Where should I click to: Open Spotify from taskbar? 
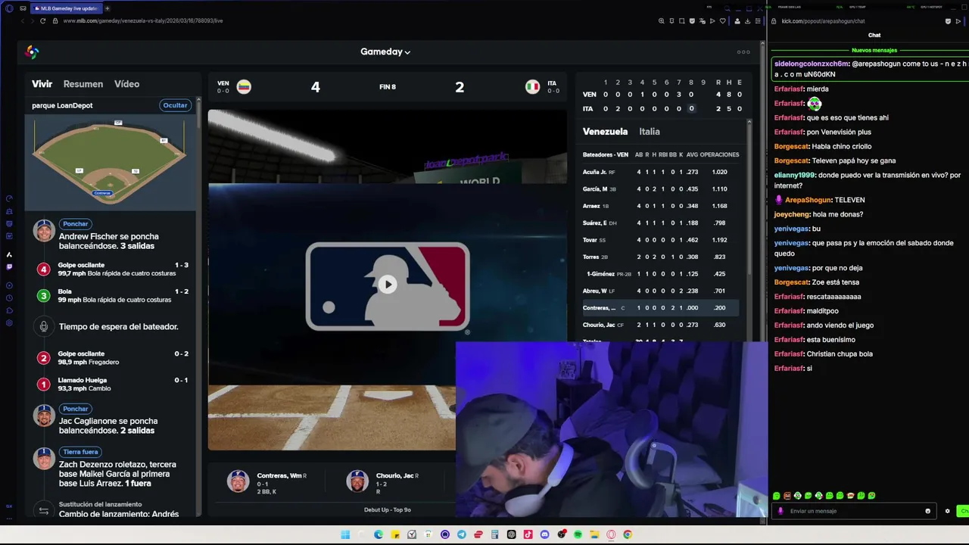[578, 534]
